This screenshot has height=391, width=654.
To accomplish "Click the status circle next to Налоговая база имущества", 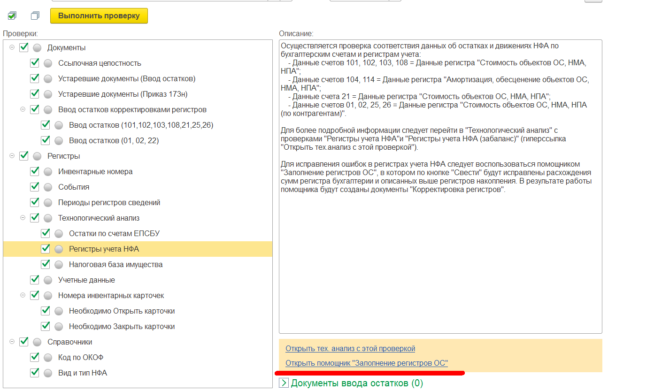I will tap(59, 265).
